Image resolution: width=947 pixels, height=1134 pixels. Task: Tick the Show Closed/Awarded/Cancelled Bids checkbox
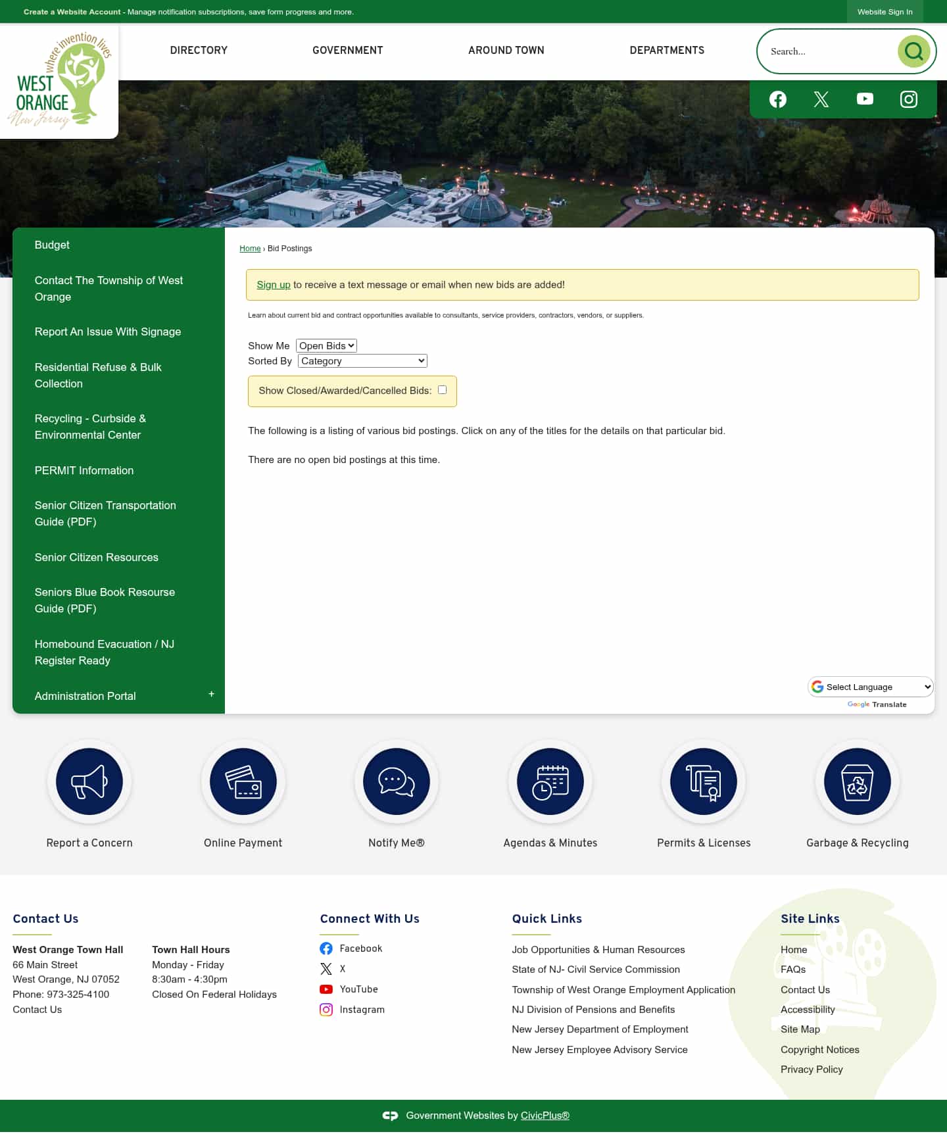click(443, 390)
